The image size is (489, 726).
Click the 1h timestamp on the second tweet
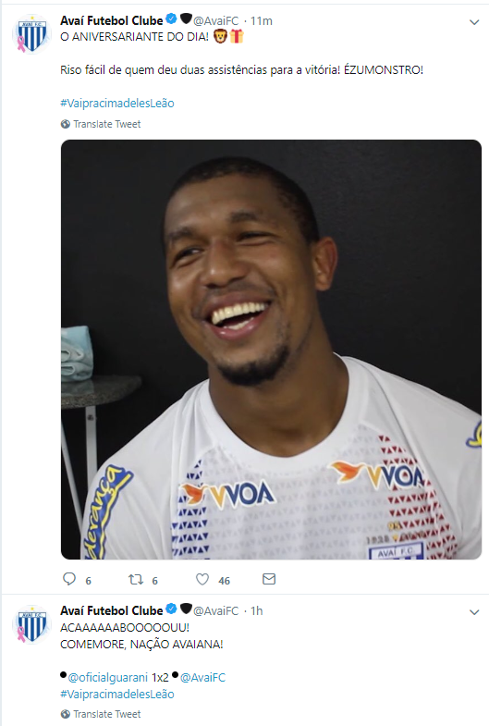tap(257, 610)
